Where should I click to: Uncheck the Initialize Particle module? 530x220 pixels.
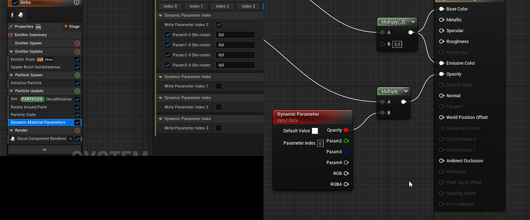[x=77, y=83]
